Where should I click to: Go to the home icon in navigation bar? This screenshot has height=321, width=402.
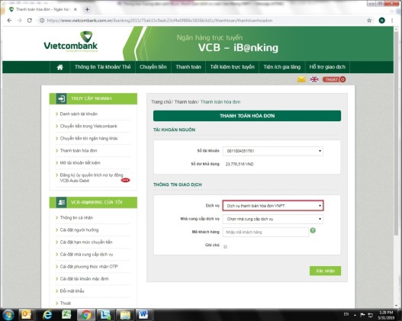tap(59, 67)
